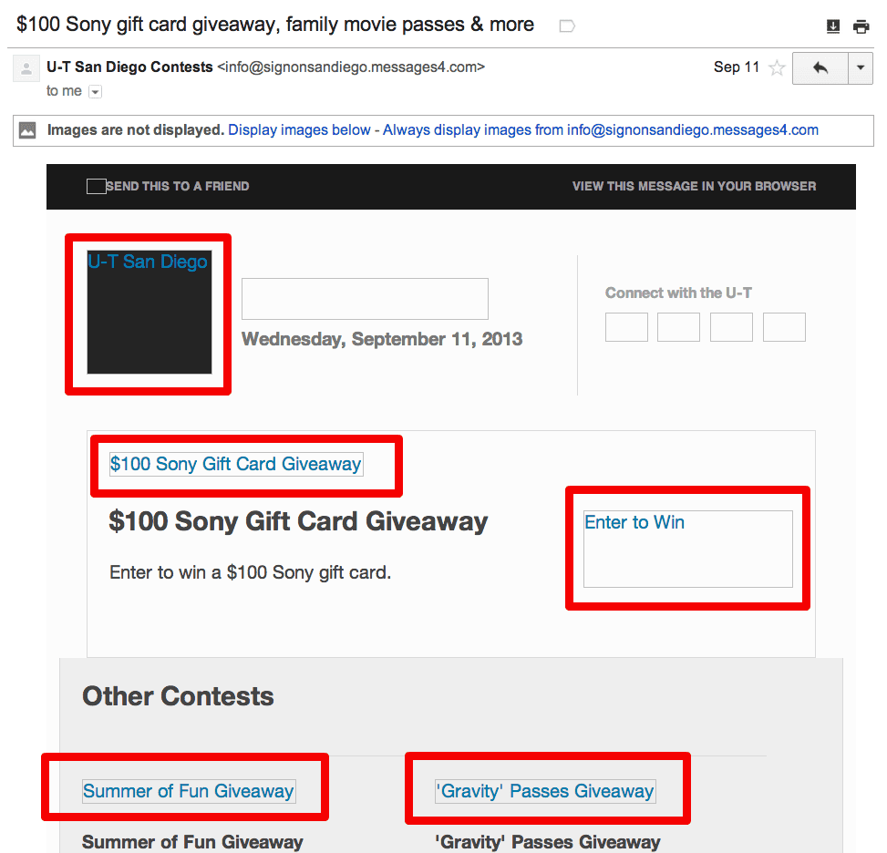This screenshot has width=887, height=853.
Task: Click the reply arrow button
Action: [x=820, y=68]
